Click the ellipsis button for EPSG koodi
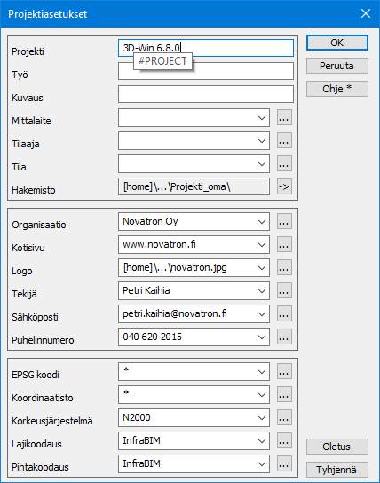 coord(284,371)
